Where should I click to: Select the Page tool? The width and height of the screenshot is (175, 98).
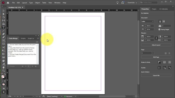pyautogui.click(x=4, y=17)
